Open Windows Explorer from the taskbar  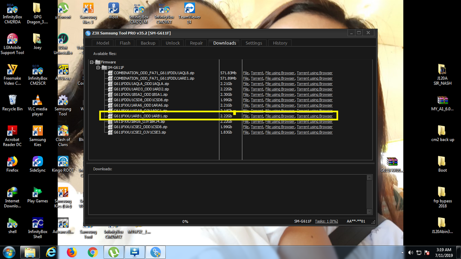(30, 252)
